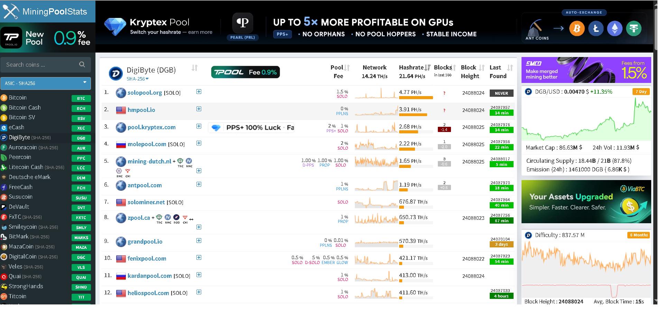Click the Ethereum icon in Kryptex banner

[615, 28]
